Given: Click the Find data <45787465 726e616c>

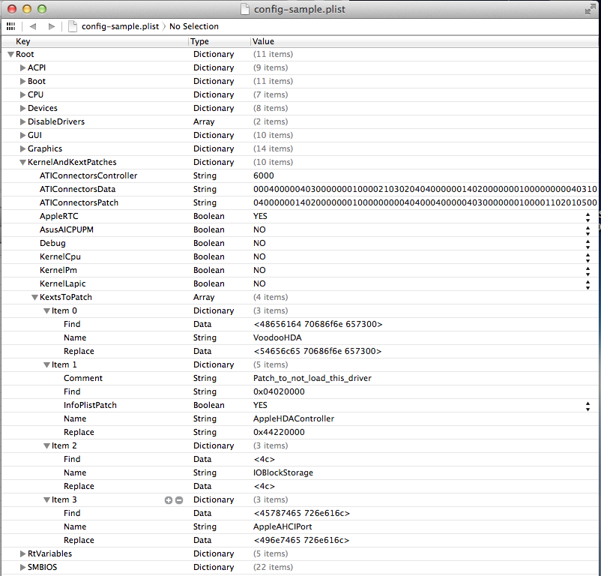Looking at the screenshot, I should tap(302, 514).
